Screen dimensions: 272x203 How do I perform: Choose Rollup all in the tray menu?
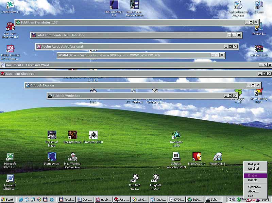click(x=254, y=164)
